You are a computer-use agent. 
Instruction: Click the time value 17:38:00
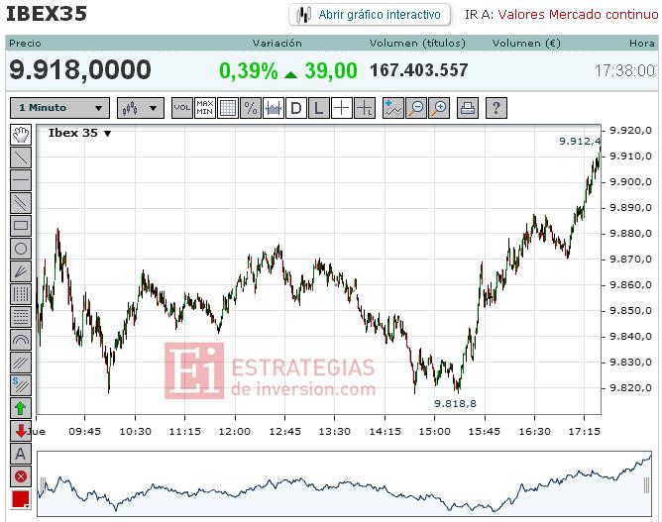(624, 70)
